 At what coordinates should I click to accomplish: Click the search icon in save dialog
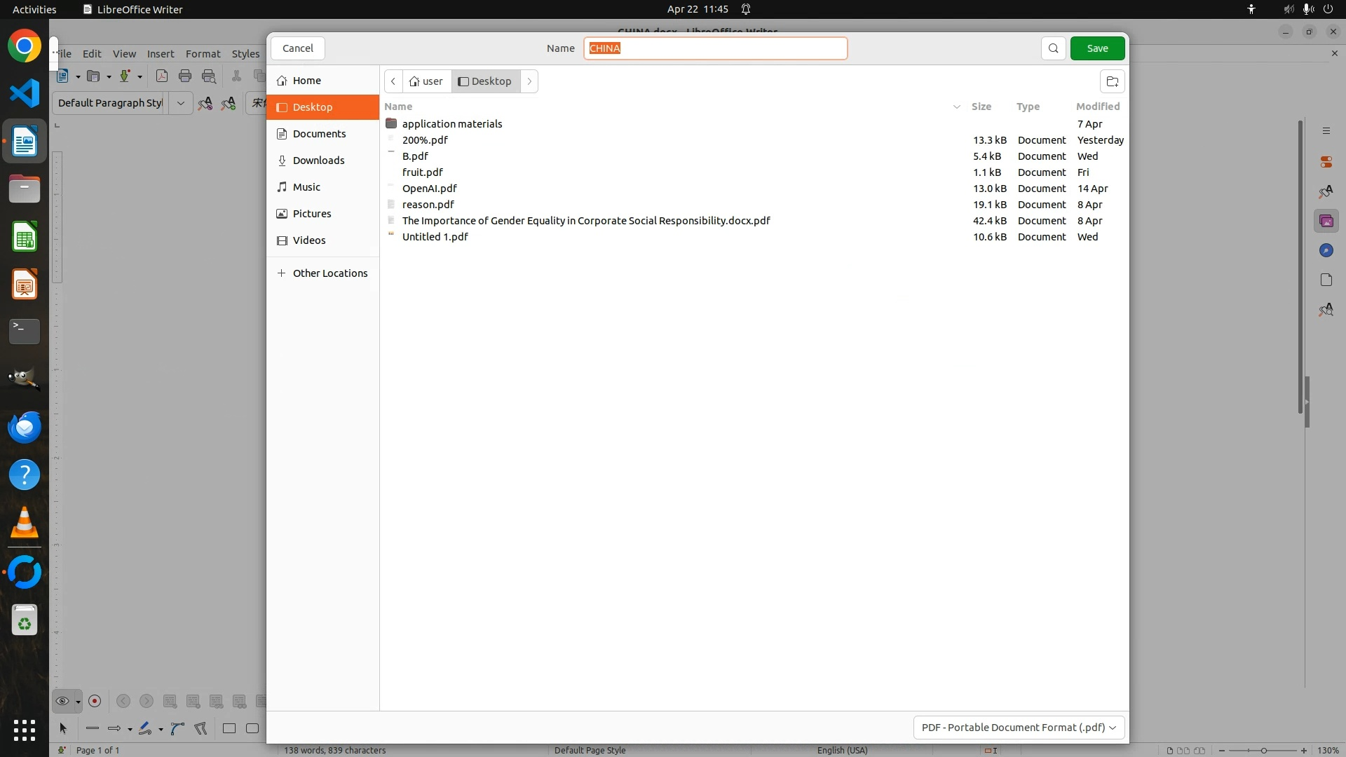(x=1053, y=48)
